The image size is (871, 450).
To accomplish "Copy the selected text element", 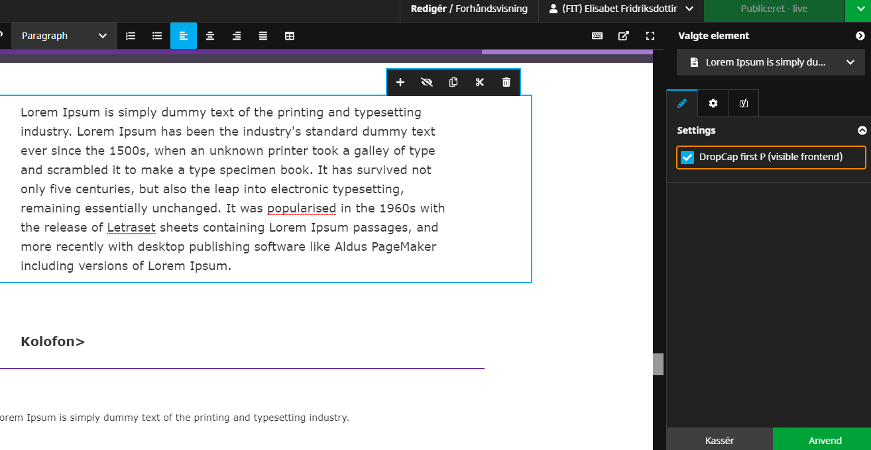I will [x=453, y=82].
